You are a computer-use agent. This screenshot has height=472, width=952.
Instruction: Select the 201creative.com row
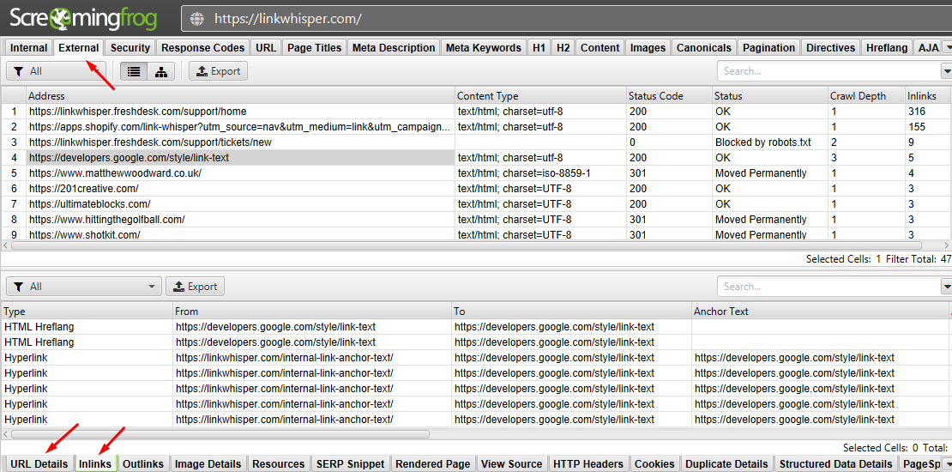tap(476, 188)
